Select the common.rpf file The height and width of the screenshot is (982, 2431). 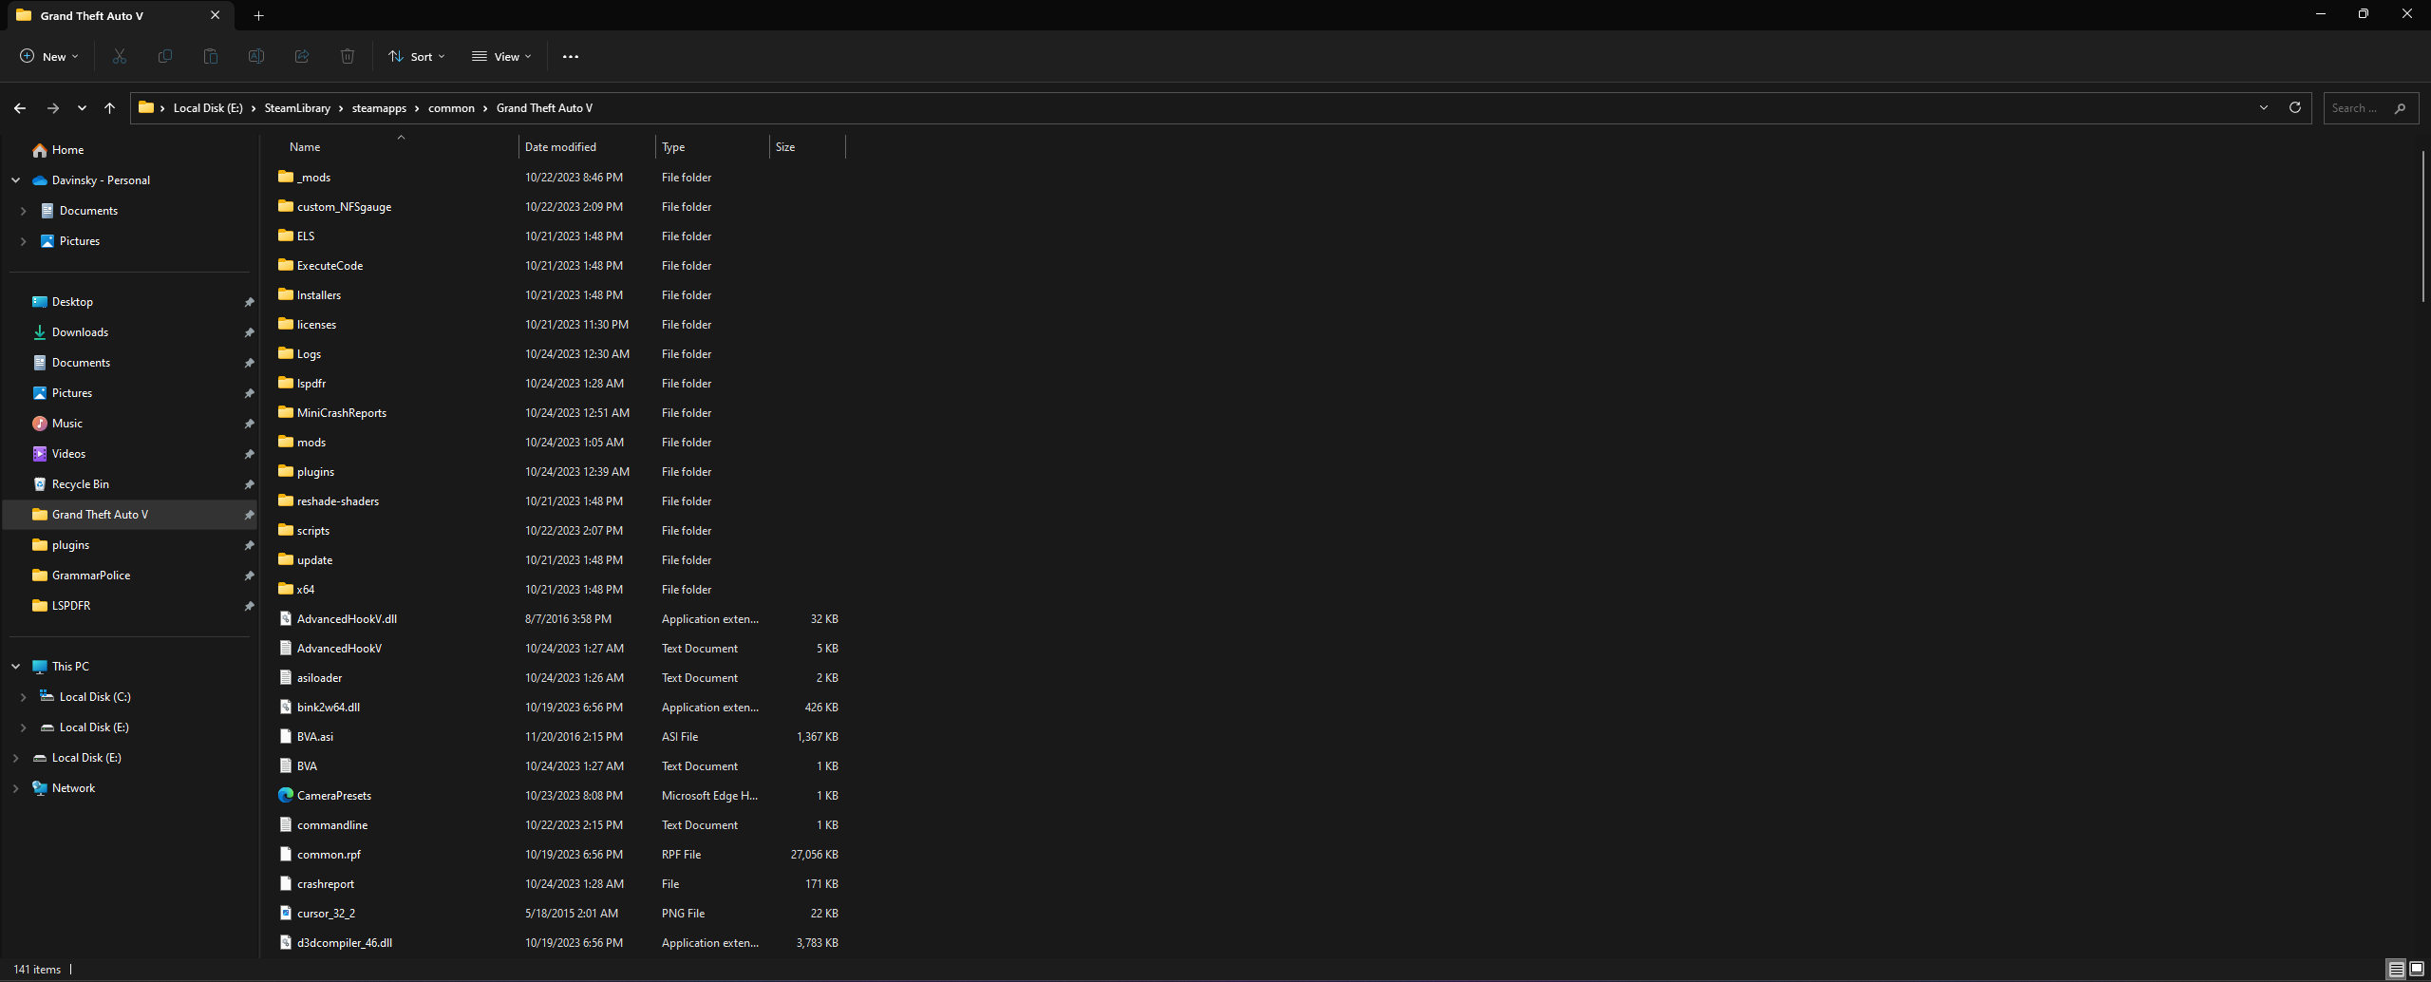(558, 855)
